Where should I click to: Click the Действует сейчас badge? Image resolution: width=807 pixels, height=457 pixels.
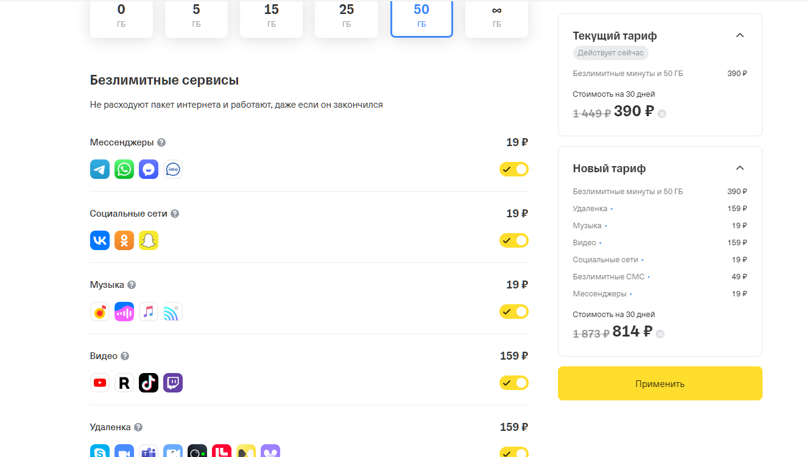(611, 53)
